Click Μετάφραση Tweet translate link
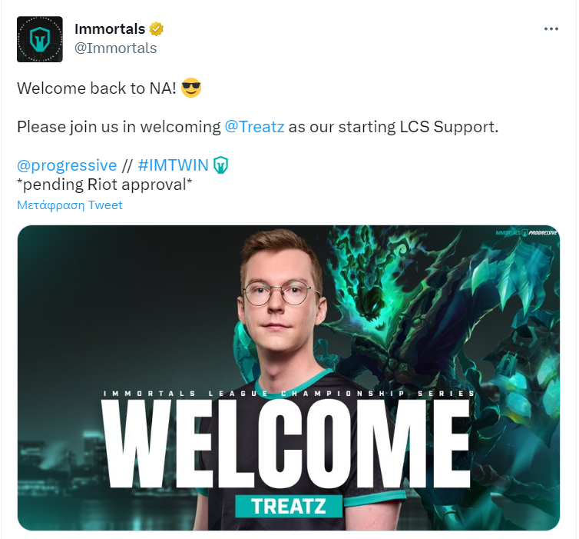This screenshot has width=579, height=539. 70,205
